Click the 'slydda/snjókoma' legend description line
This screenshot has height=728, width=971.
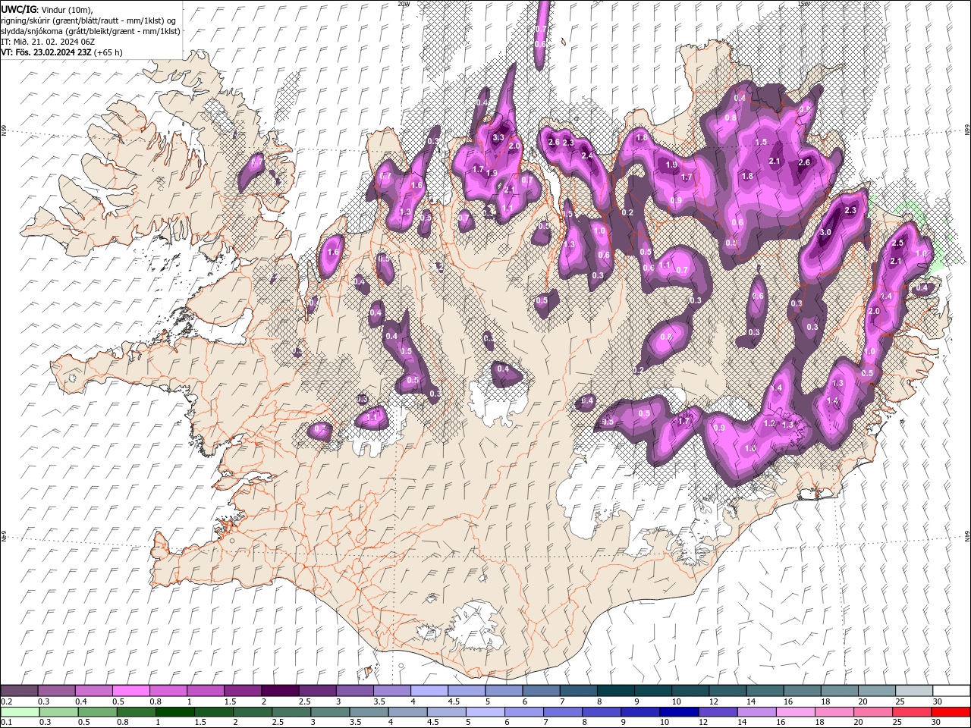click(90, 31)
